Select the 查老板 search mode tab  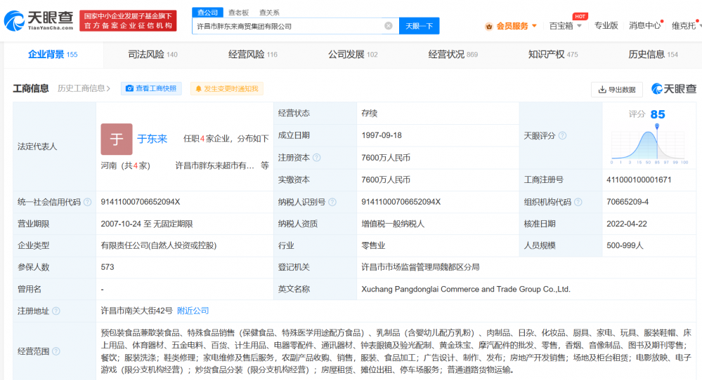[239, 12]
